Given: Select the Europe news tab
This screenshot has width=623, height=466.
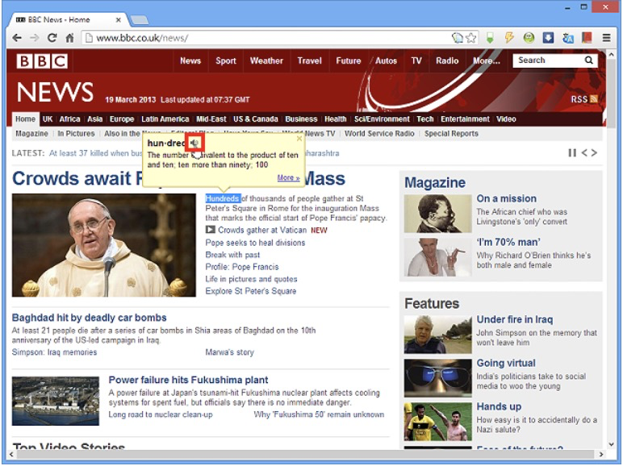Looking at the screenshot, I should [122, 119].
